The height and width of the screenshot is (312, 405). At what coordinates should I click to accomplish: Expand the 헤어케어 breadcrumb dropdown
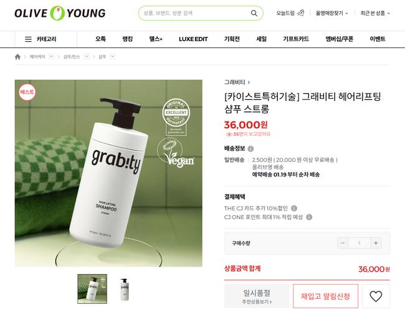51,57
